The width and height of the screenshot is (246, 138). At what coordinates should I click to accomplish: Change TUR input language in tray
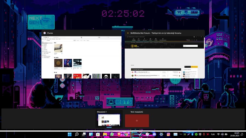click(x=213, y=134)
